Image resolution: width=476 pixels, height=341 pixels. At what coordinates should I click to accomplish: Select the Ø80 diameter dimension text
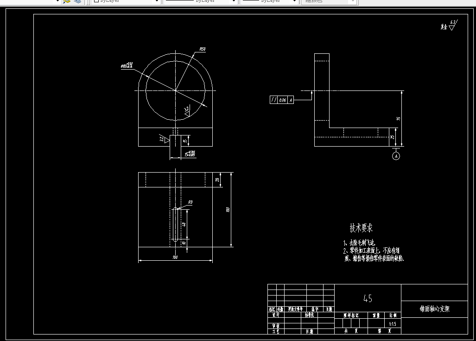click(x=127, y=65)
